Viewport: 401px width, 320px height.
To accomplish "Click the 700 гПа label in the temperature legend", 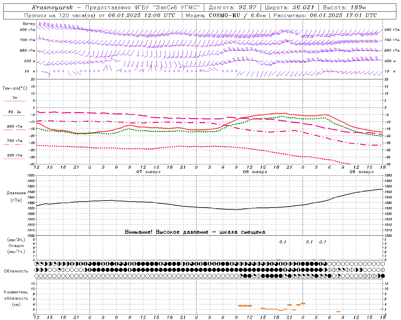I will pyautogui.click(x=15, y=141).
